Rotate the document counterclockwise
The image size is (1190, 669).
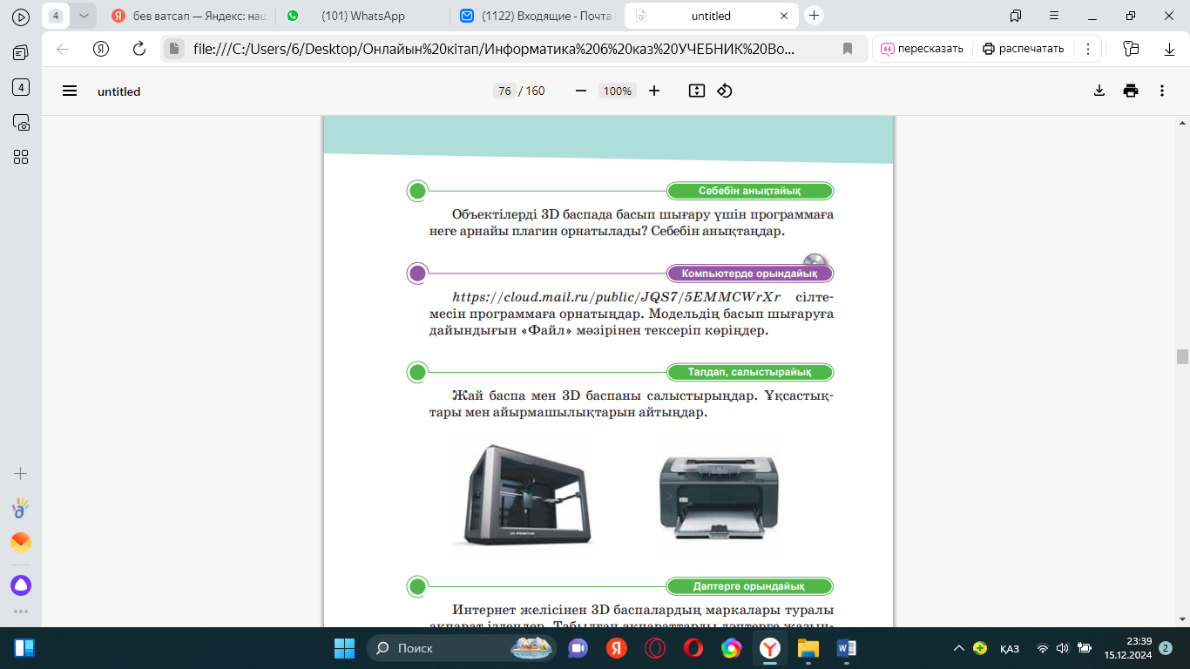tap(725, 91)
